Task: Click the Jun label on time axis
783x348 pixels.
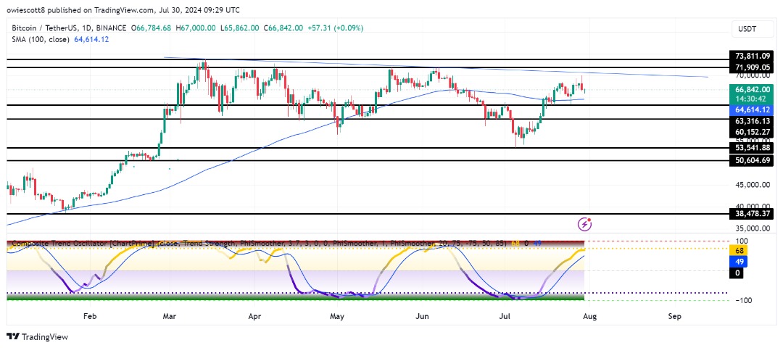Action: [x=423, y=316]
